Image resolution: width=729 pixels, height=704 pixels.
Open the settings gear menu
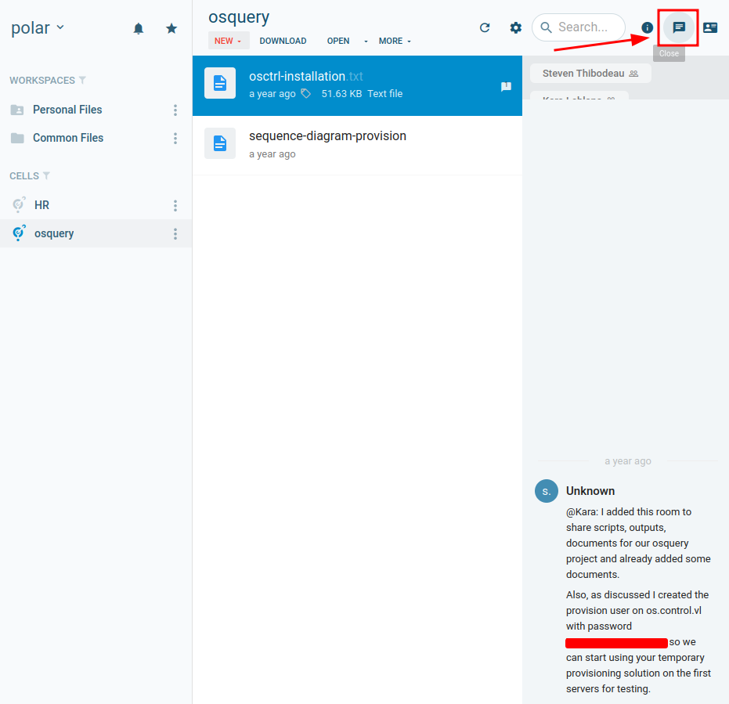tap(515, 28)
